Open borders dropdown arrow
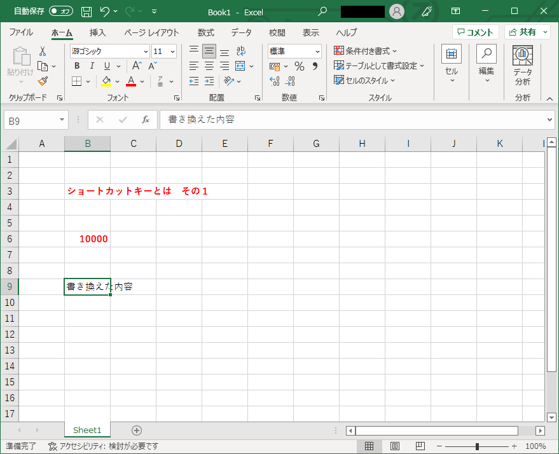 [x=88, y=81]
